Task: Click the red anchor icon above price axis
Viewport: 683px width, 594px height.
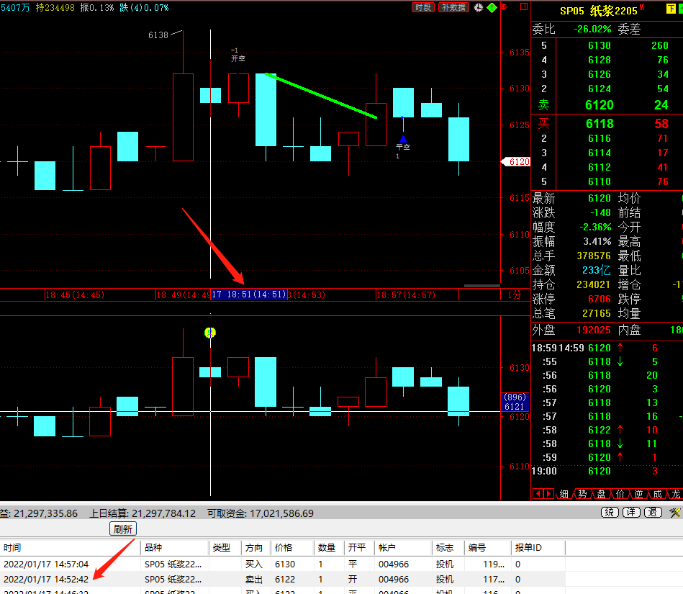Action: pyautogui.click(x=504, y=6)
